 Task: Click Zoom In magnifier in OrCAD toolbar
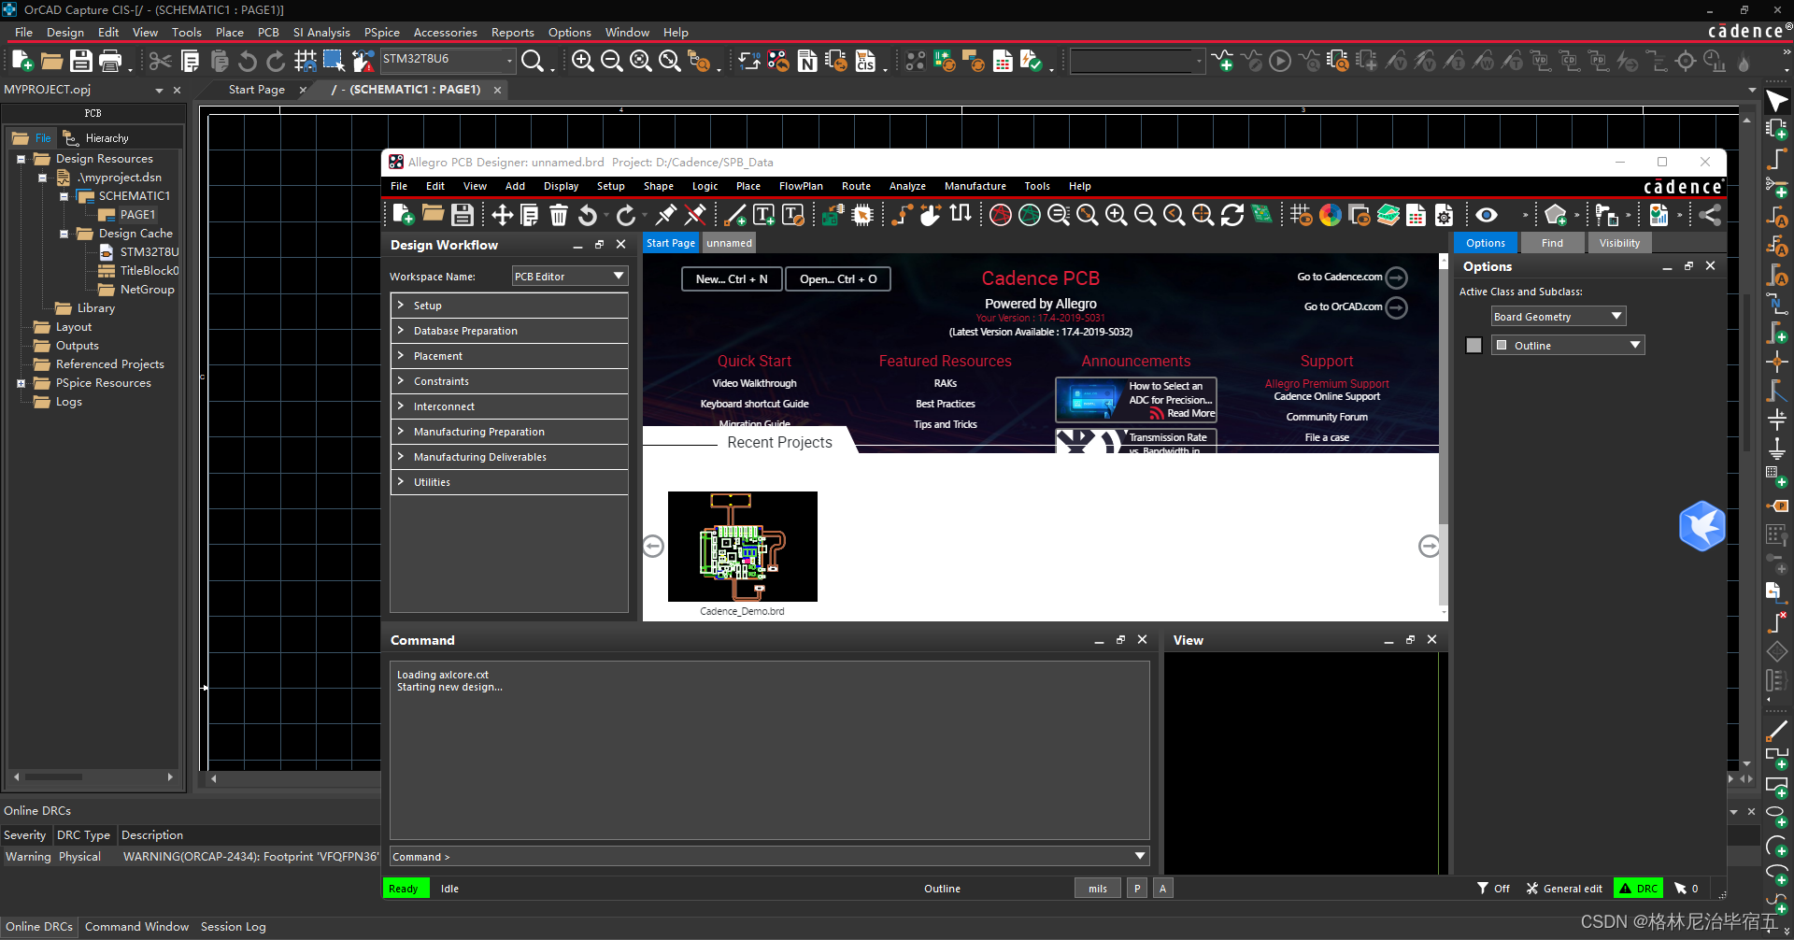[x=582, y=62]
